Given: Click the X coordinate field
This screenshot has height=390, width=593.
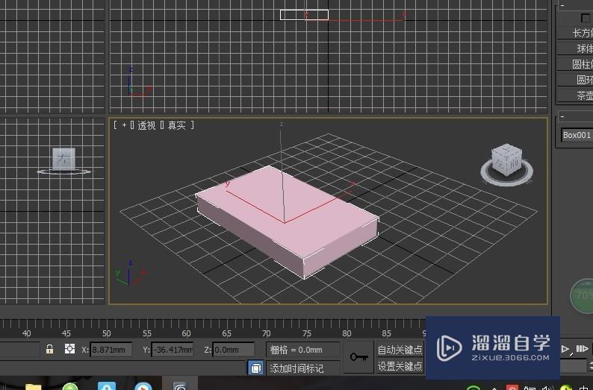Looking at the screenshot, I should (x=111, y=350).
